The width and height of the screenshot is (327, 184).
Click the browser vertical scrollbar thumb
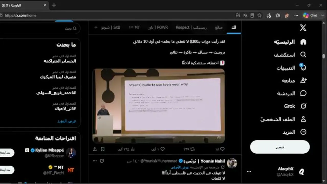coord(324,56)
